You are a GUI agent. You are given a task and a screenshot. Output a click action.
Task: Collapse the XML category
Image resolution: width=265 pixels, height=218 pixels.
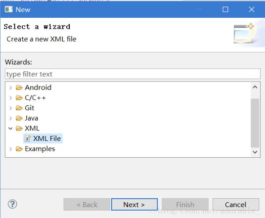(x=10, y=129)
